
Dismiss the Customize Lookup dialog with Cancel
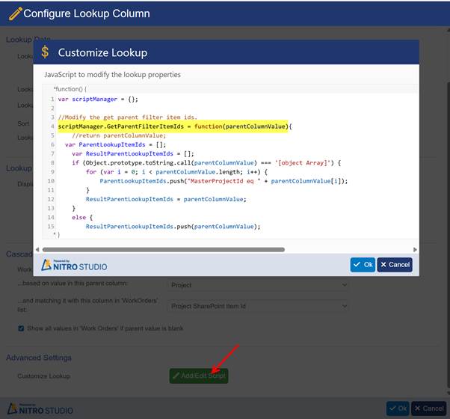pos(394,264)
